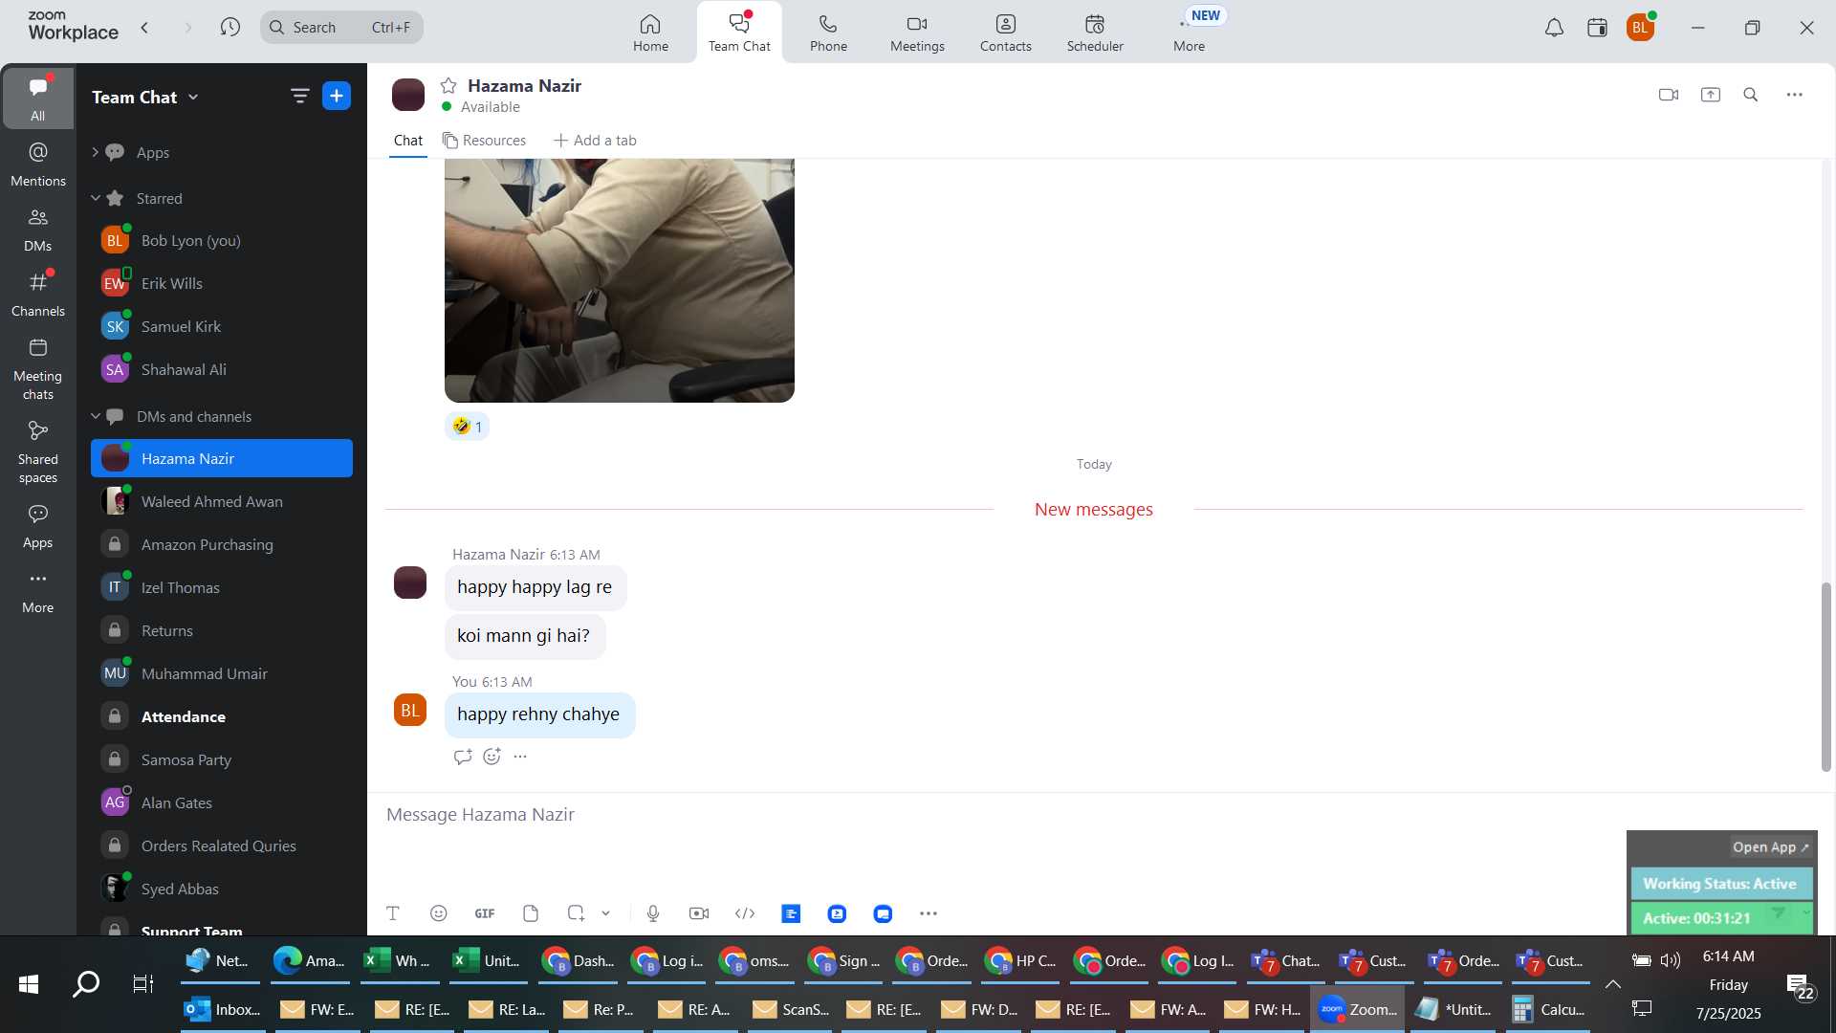Open screenshot options dropdown arrow

[605, 913]
